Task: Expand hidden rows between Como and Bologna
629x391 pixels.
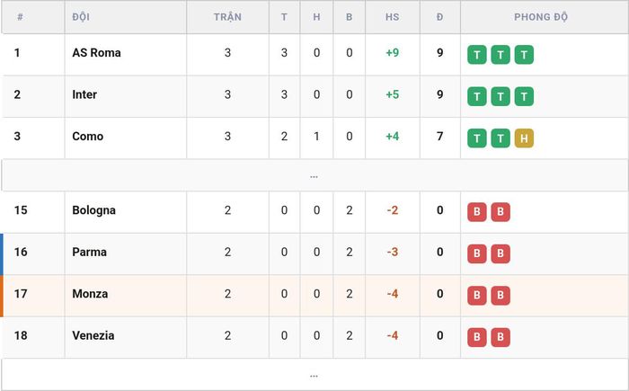Action: pos(314,175)
